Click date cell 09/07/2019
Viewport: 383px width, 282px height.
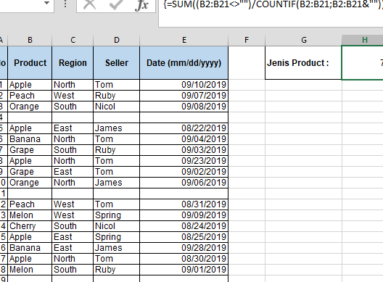click(x=184, y=96)
